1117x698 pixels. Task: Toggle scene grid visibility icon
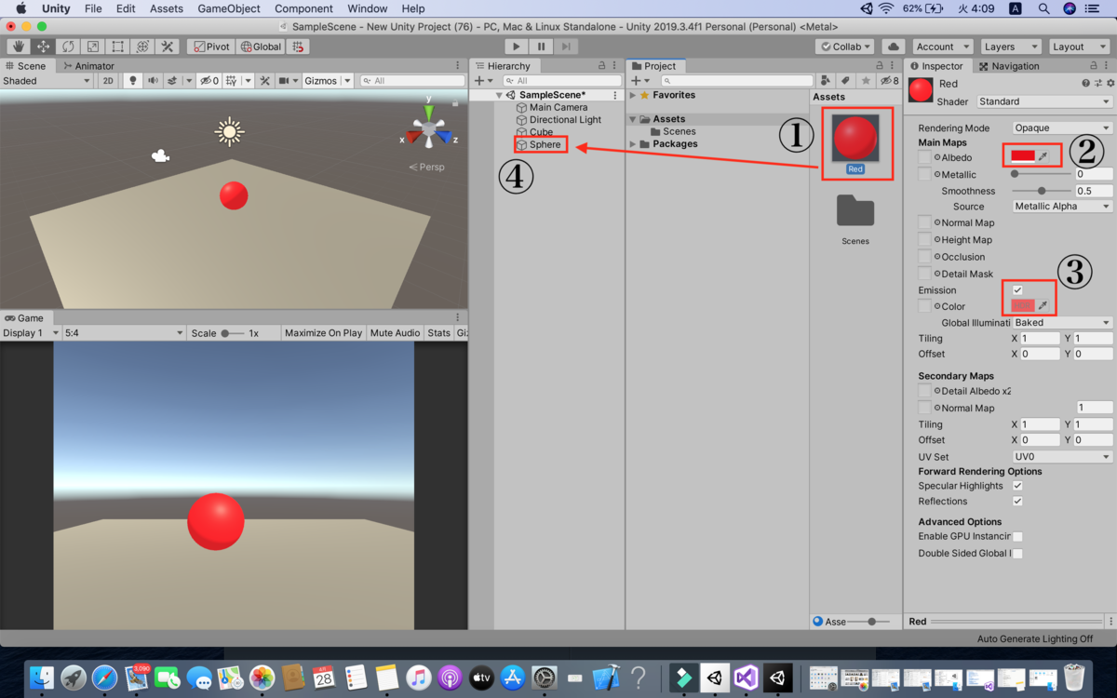232,81
